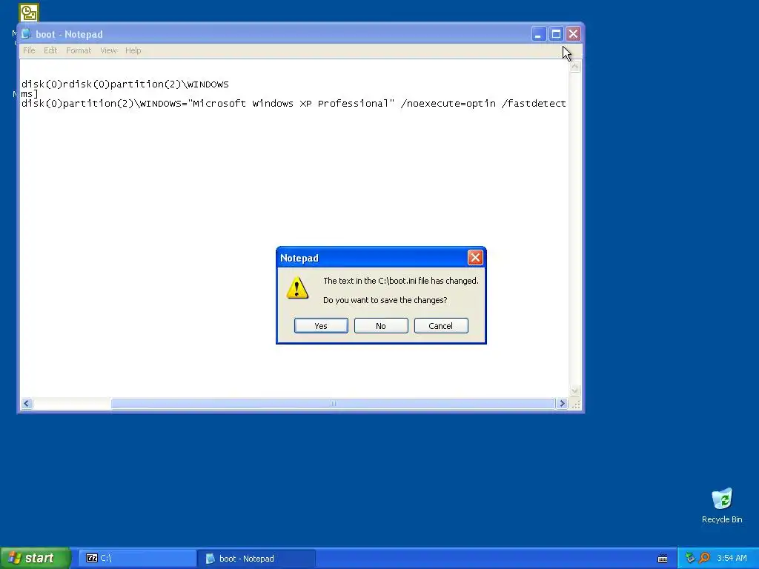
Task: Click the line ending in partition(2)\WINDOWS
Action: click(x=125, y=84)
